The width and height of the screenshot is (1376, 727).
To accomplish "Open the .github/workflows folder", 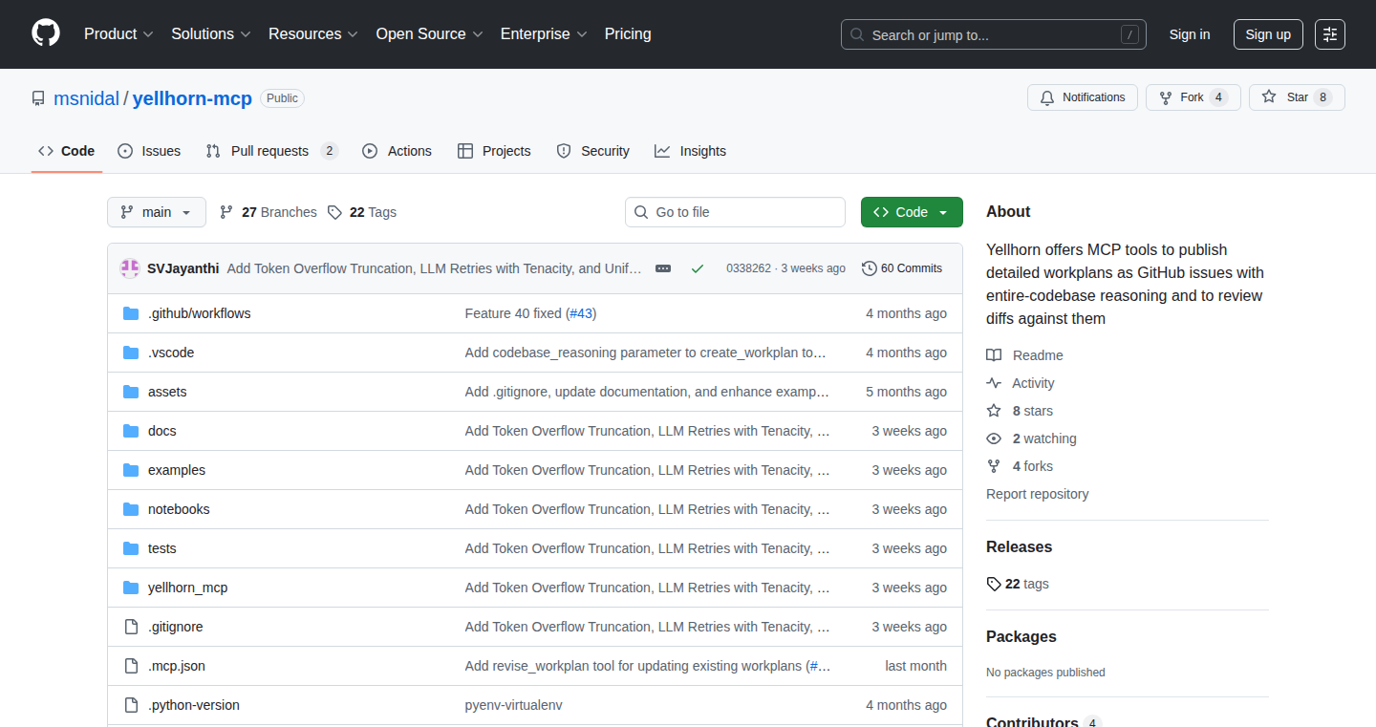I will click(199, 313).
